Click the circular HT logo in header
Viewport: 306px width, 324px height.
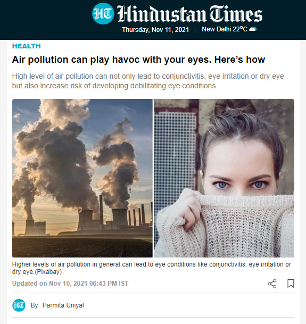[103, 13]
